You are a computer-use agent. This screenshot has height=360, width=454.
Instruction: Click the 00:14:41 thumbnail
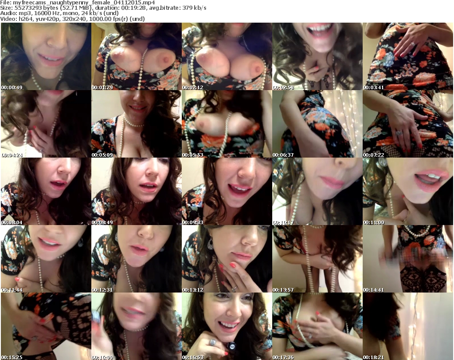click(x=408, y=259)
